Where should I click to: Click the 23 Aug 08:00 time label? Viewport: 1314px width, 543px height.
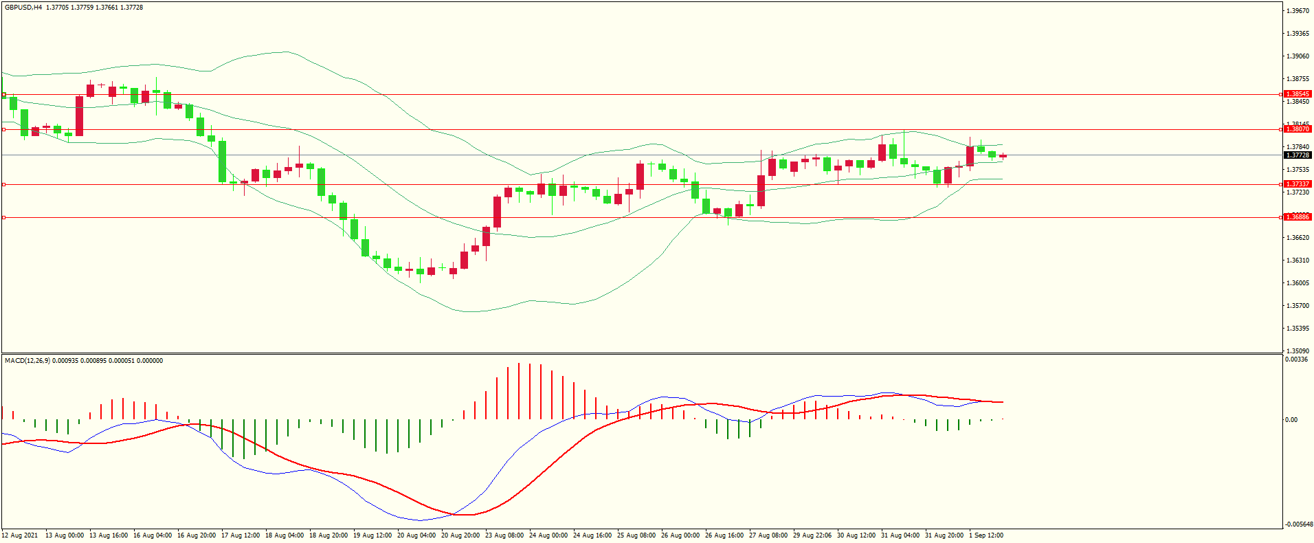(506, 535)
